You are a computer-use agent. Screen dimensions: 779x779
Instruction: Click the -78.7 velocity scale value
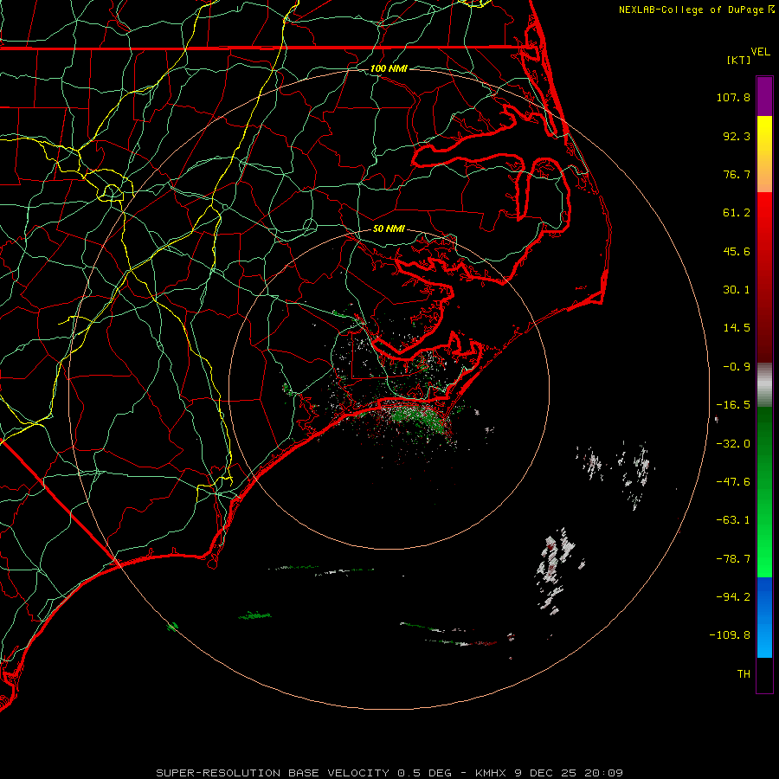733,559
